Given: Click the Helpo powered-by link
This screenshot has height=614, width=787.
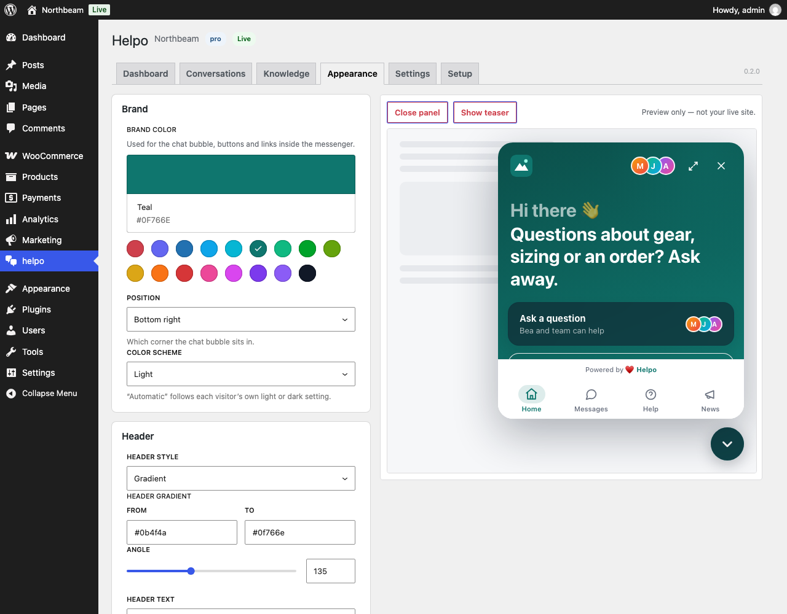Looking at the screenshot, I should (646, 370).
